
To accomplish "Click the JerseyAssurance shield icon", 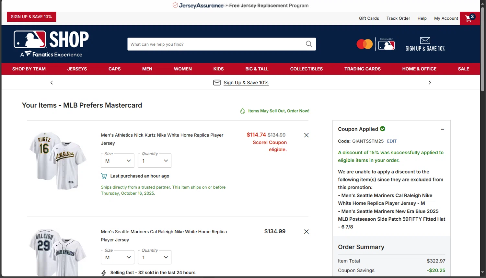I will [x=175, y=5].
